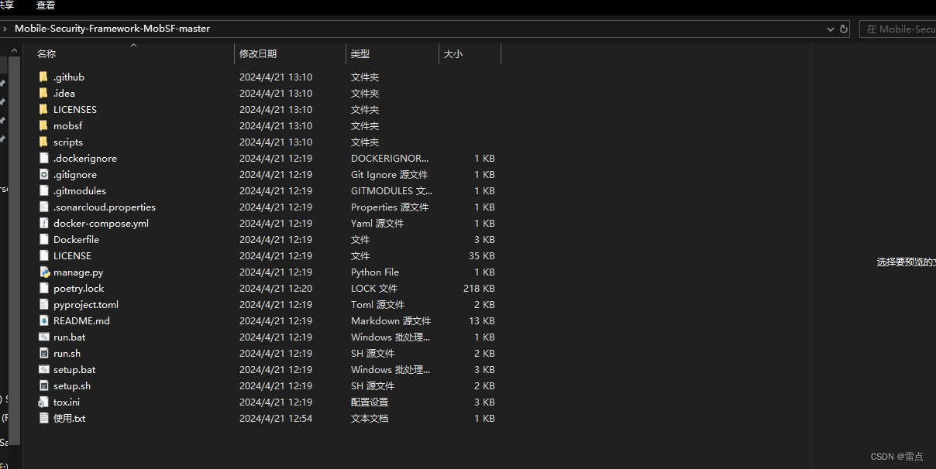Select the docker-compose.yml file name

pyautogui.click(x=101, y=223)
